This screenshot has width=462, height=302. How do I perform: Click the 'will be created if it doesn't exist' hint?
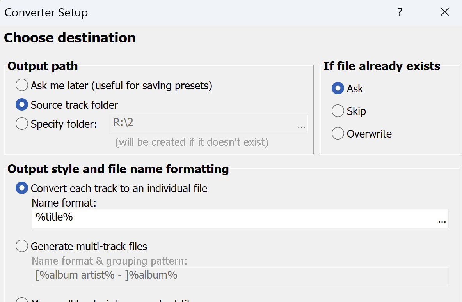192,142
